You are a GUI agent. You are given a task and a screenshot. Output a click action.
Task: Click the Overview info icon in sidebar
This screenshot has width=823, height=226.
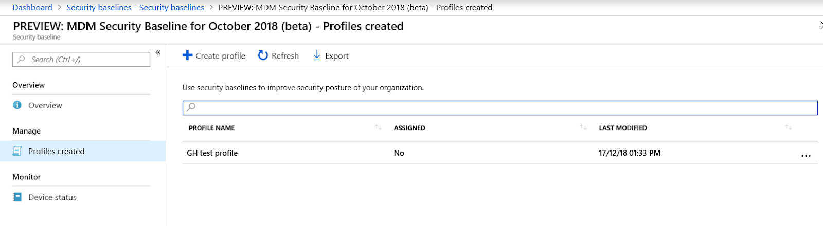[x=17, y=105]
